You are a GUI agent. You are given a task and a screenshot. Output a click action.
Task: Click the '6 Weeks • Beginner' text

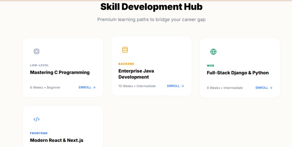45,88
